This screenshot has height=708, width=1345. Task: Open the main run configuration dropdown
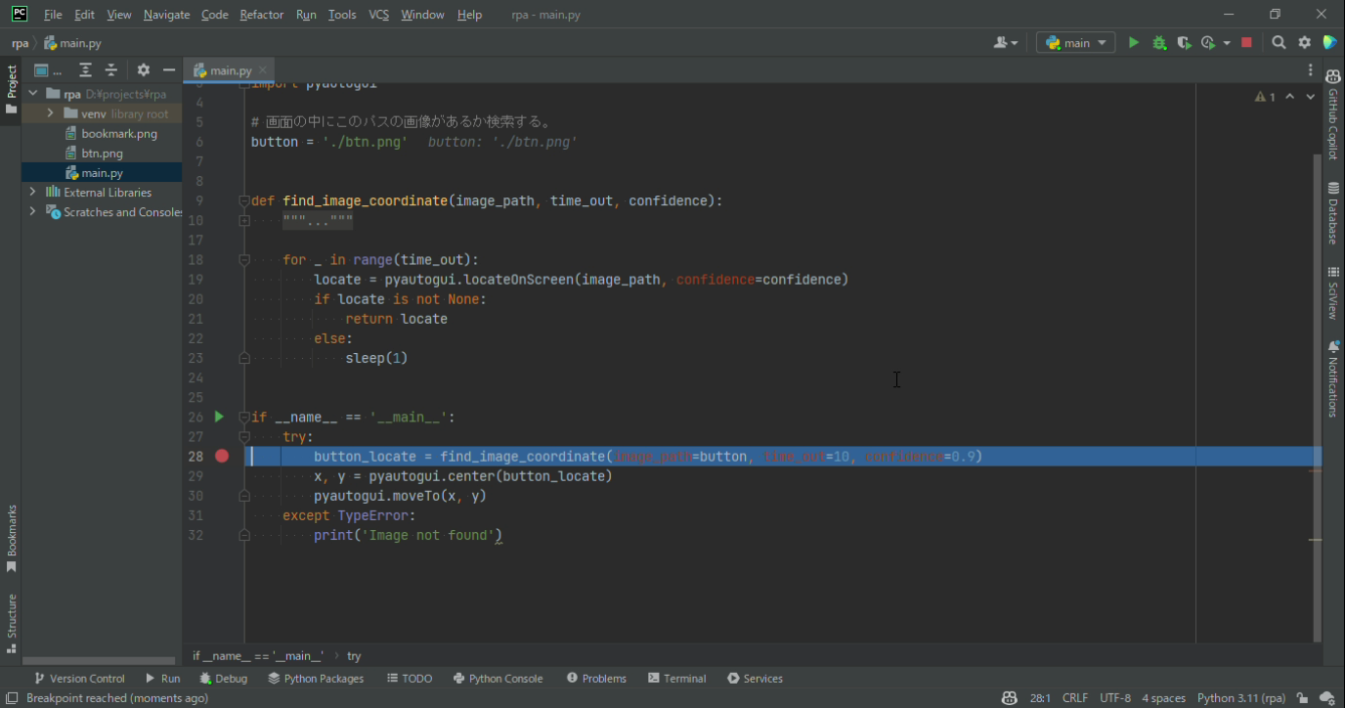pyautogui.click(x=1075, y=43)
